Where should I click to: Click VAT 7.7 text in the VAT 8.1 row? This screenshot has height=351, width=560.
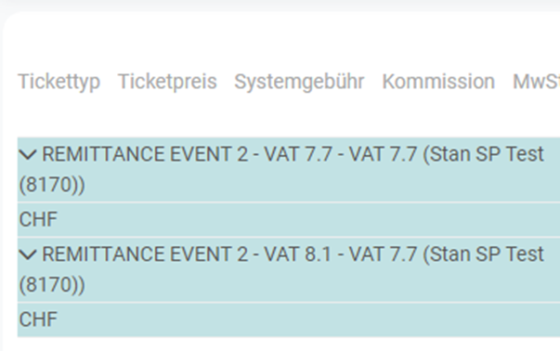[x=383, y=254]
